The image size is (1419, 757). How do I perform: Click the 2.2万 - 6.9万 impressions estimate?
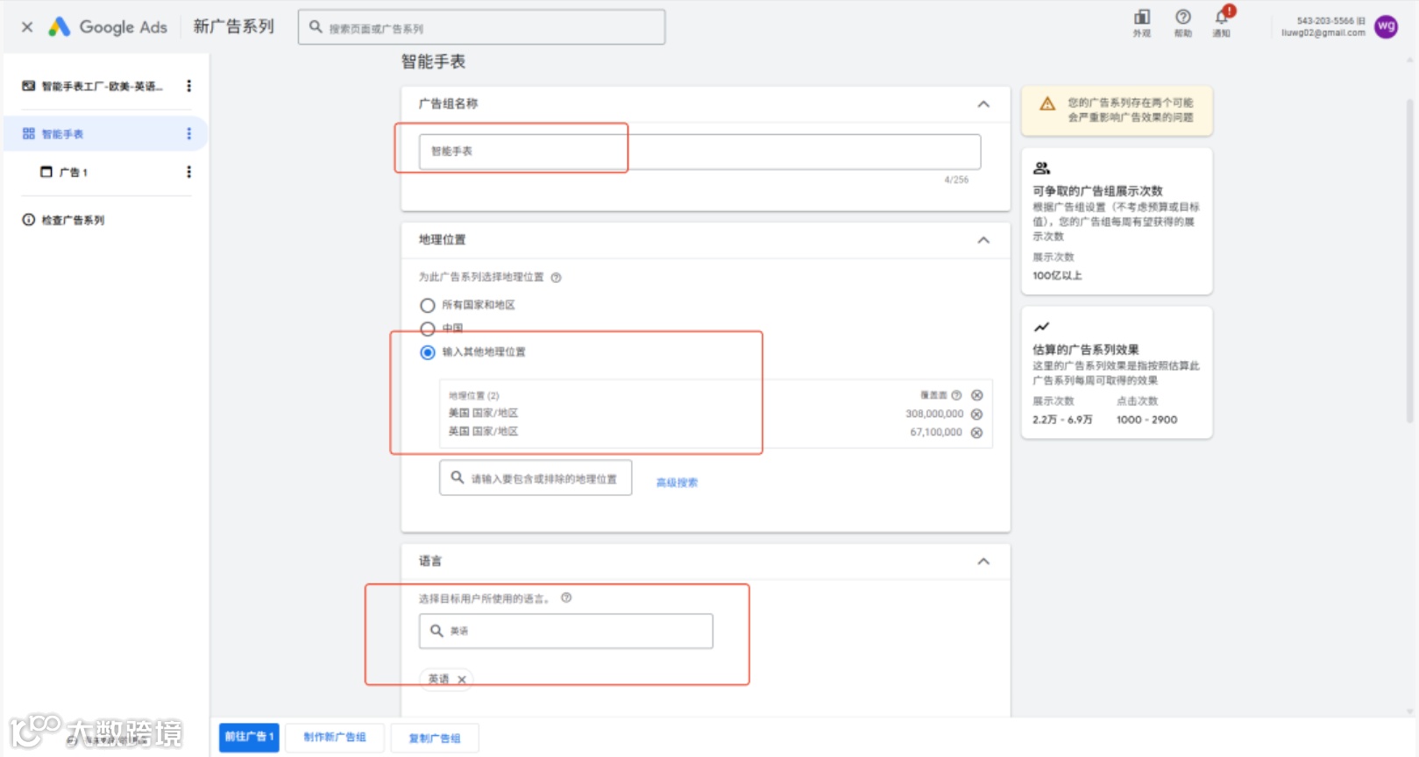[1062, 420]
